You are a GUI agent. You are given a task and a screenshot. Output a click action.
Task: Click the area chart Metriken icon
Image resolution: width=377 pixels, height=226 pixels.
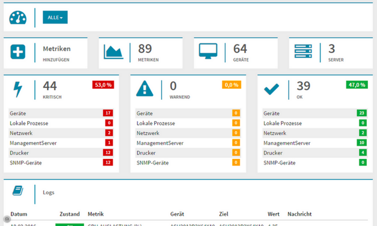[113, 51]
